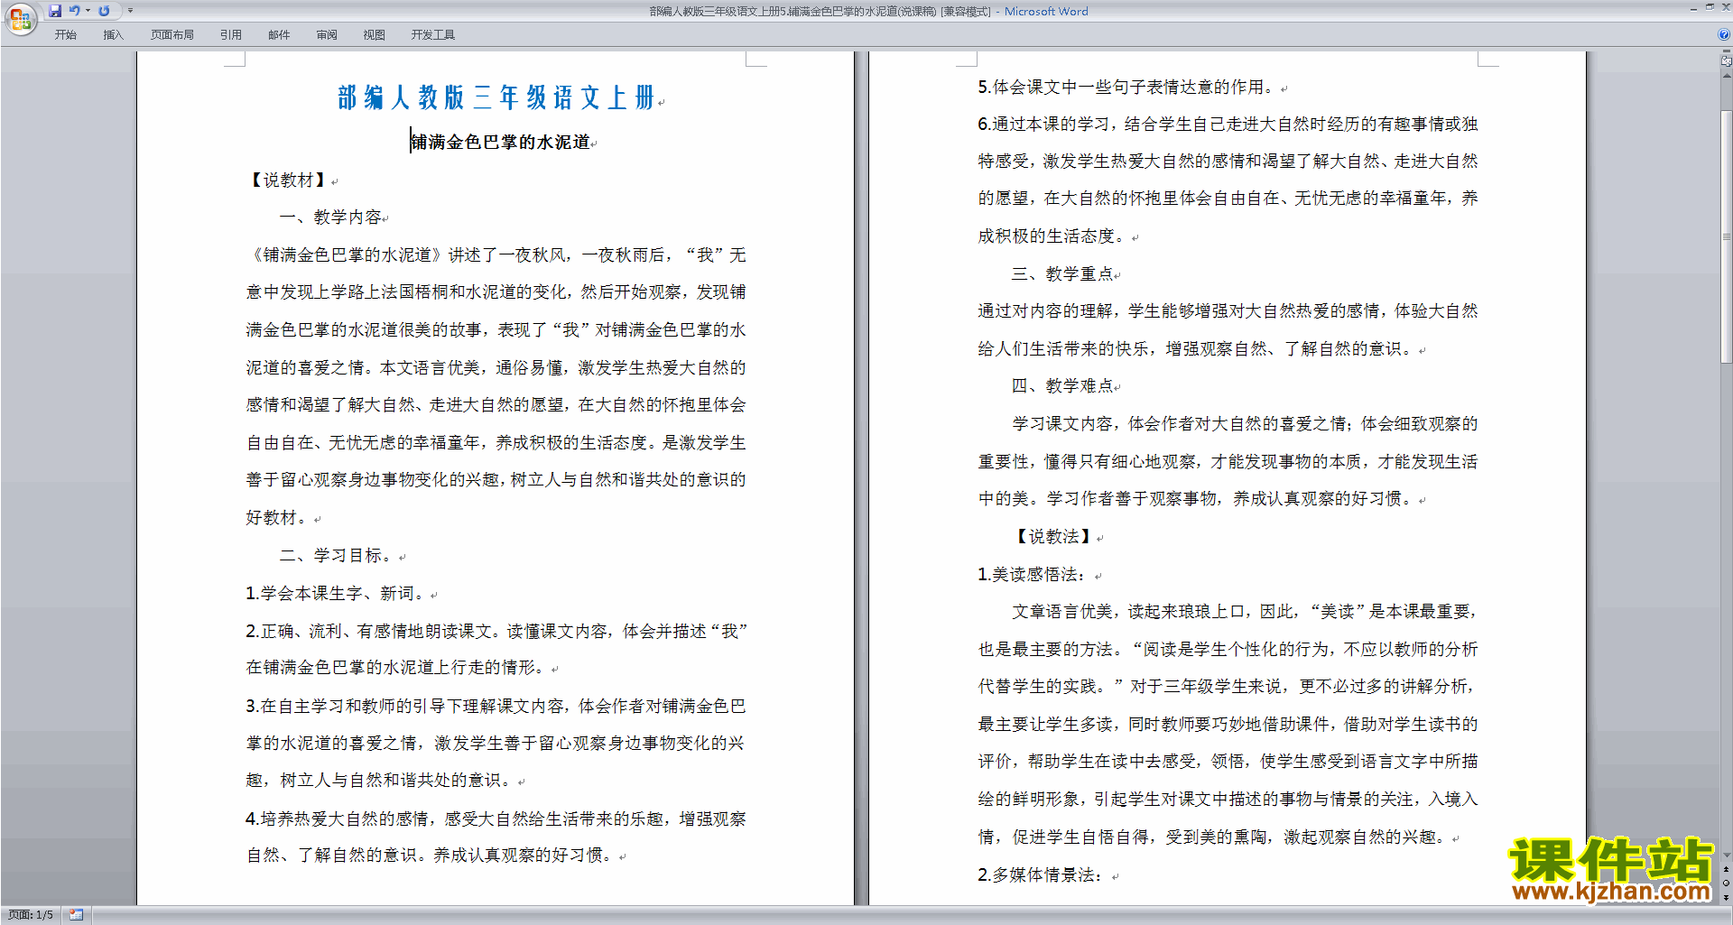Open the Select Browse Object round button
The image size is (1733, 925).
click(x=1726, y=883)
